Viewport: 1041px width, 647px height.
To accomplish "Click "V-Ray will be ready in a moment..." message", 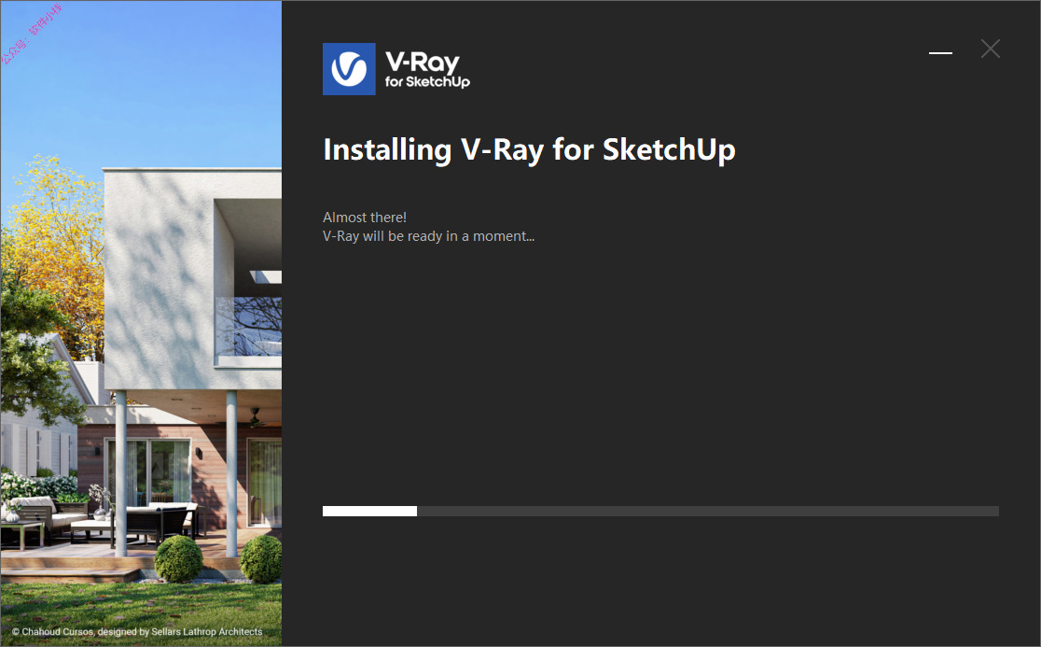I will pyautogui.click(x=428, y=236).
